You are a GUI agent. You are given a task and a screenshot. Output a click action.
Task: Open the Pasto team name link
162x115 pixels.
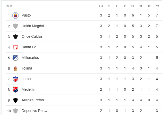tap(26, 15)
